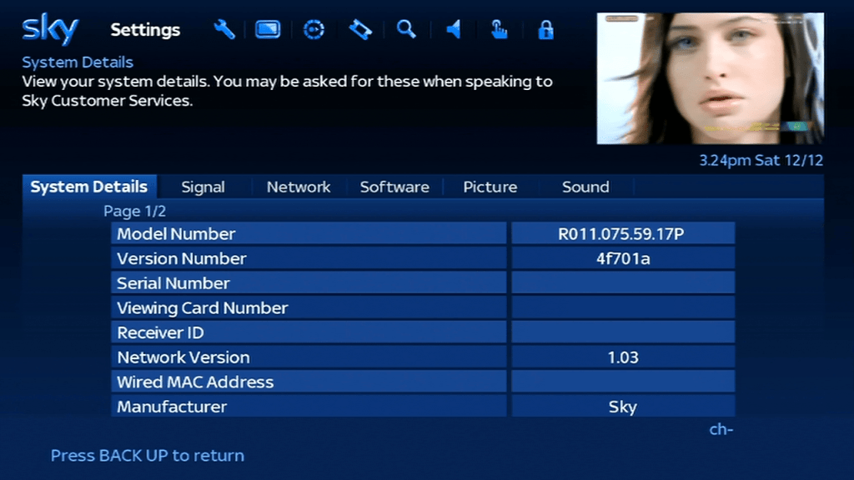854x480 pixels.
Task: Select the Sound tab
Action: click(585, 187)
